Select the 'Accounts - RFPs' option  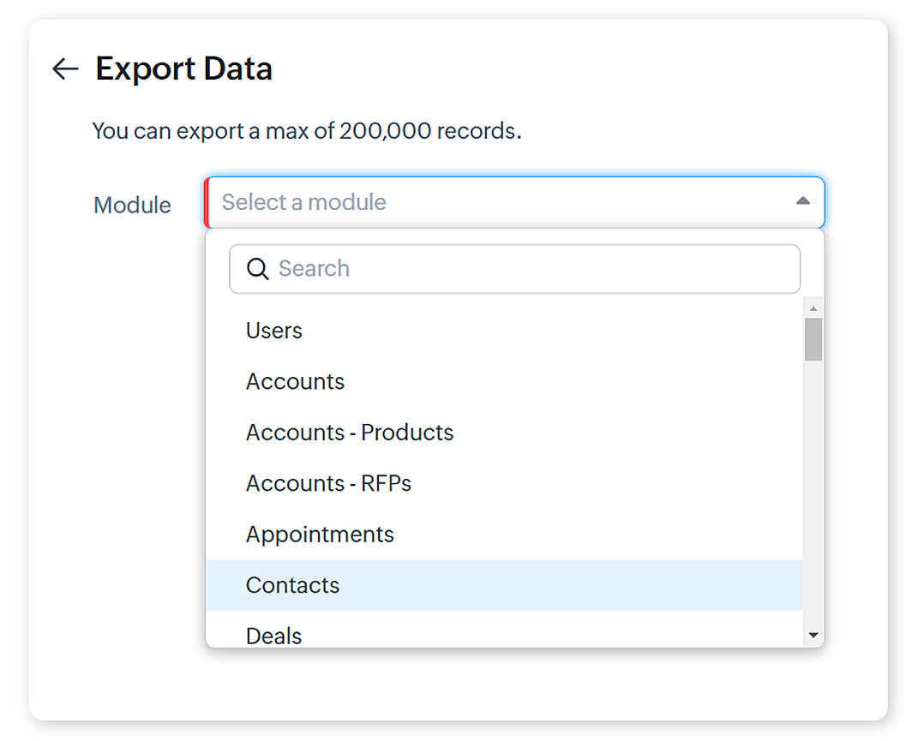(328, 483)
